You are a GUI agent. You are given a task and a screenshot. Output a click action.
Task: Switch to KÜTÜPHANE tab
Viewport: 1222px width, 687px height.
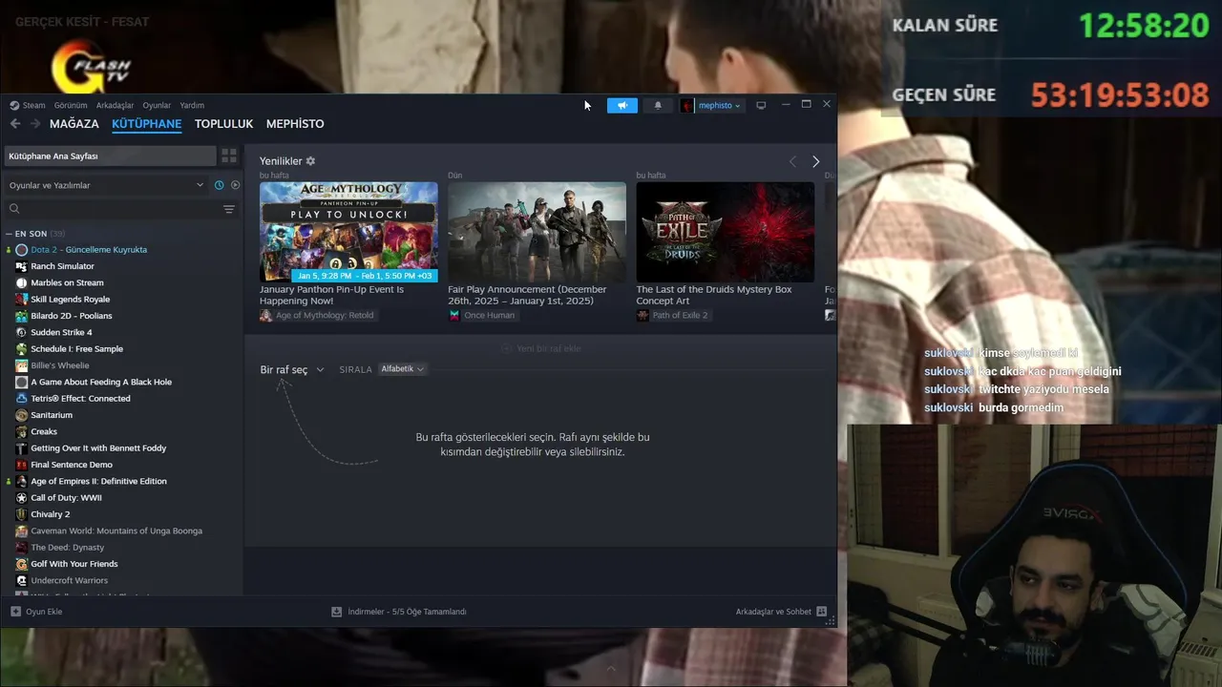(x=146, y=124)
